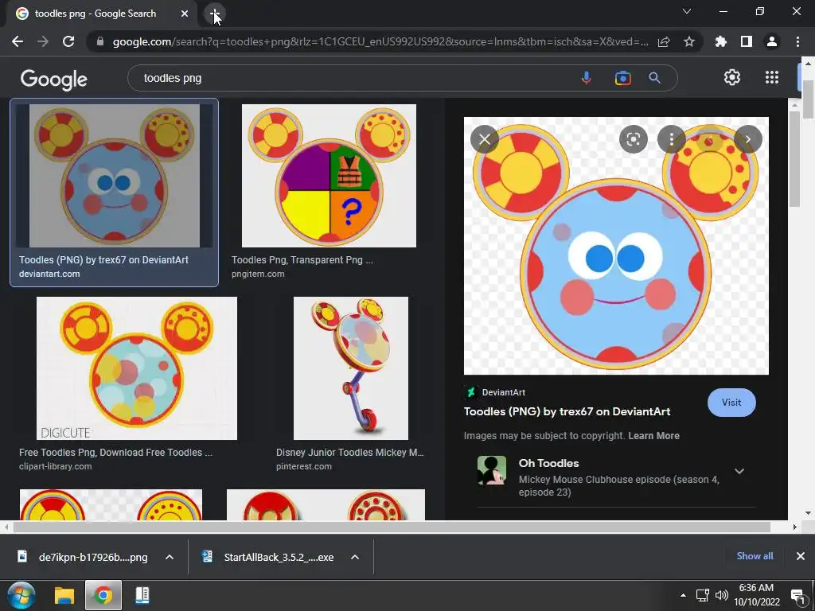The height and width of the screenshot is (611, 815).
Task: Open the Windows Start button
Action: (x=21, y=595)
